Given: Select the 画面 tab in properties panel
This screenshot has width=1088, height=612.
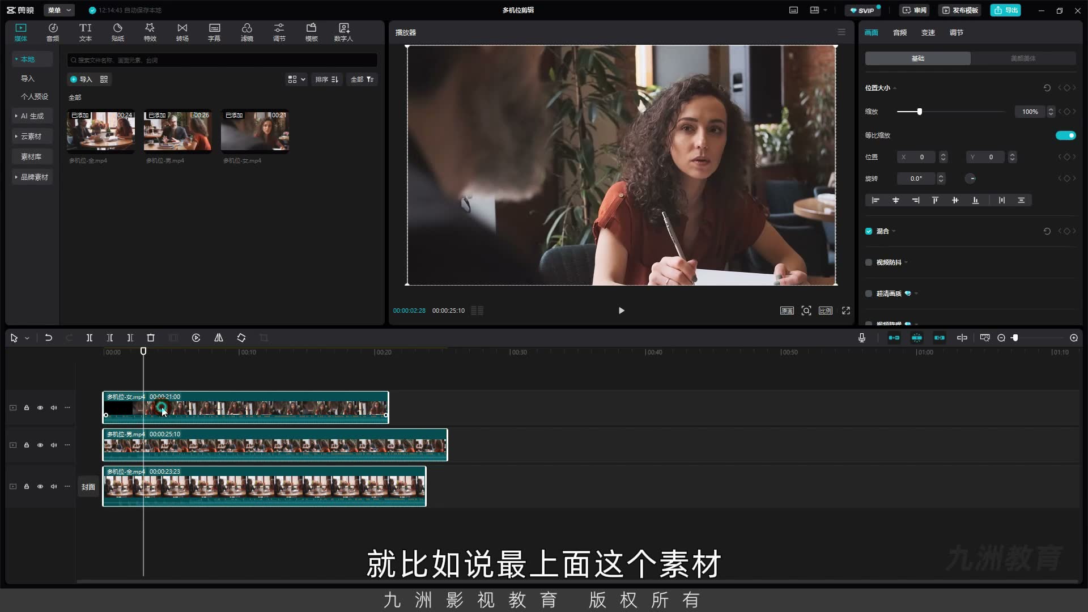Looking at the screenshot, I should click(872, 32).
